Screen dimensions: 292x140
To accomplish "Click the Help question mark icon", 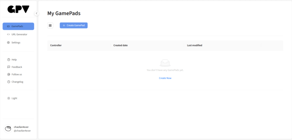I will click(9, 60).
